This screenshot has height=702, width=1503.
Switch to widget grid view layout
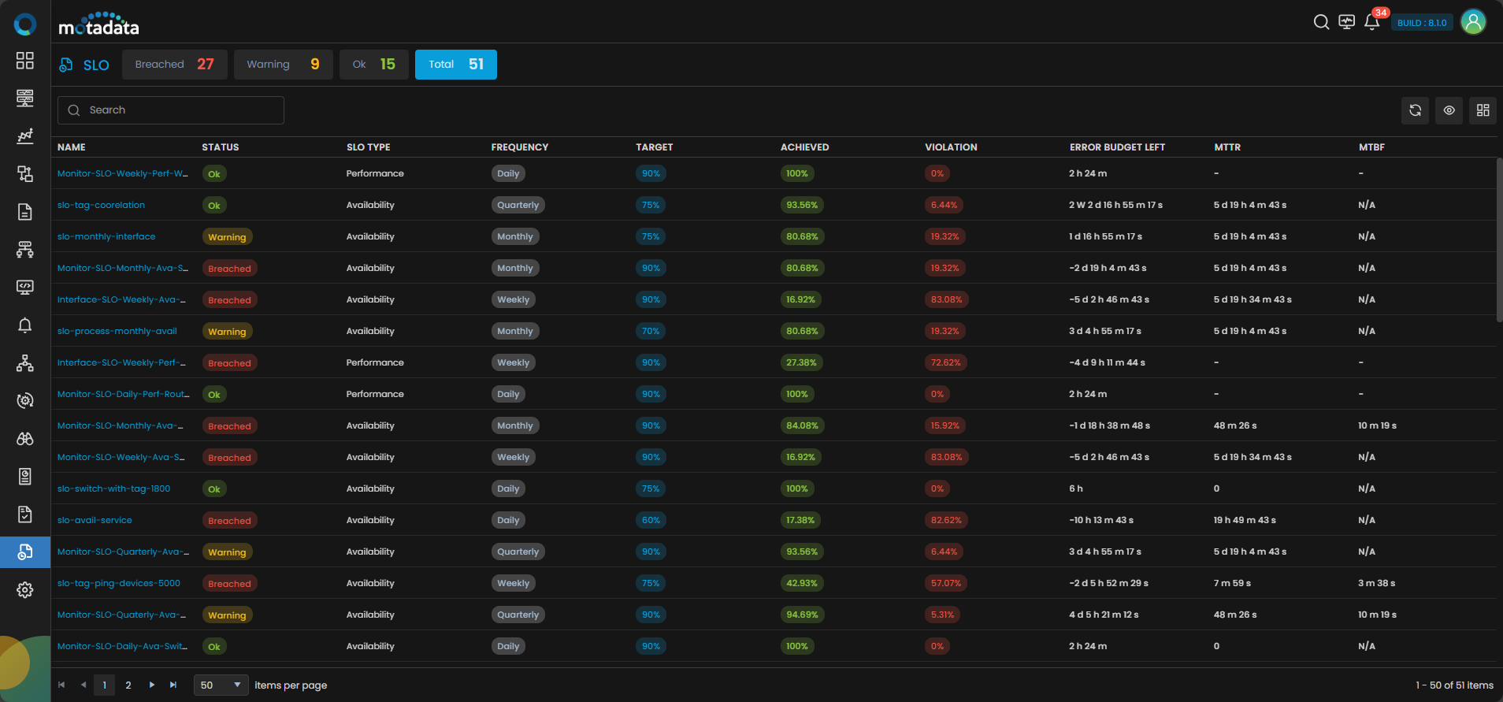pos(1483,110)
